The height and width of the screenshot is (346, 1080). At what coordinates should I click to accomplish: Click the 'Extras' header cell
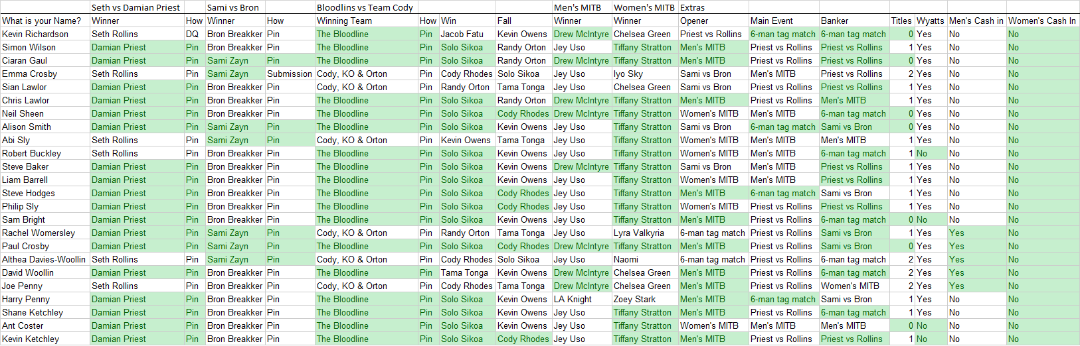[693, 7]
